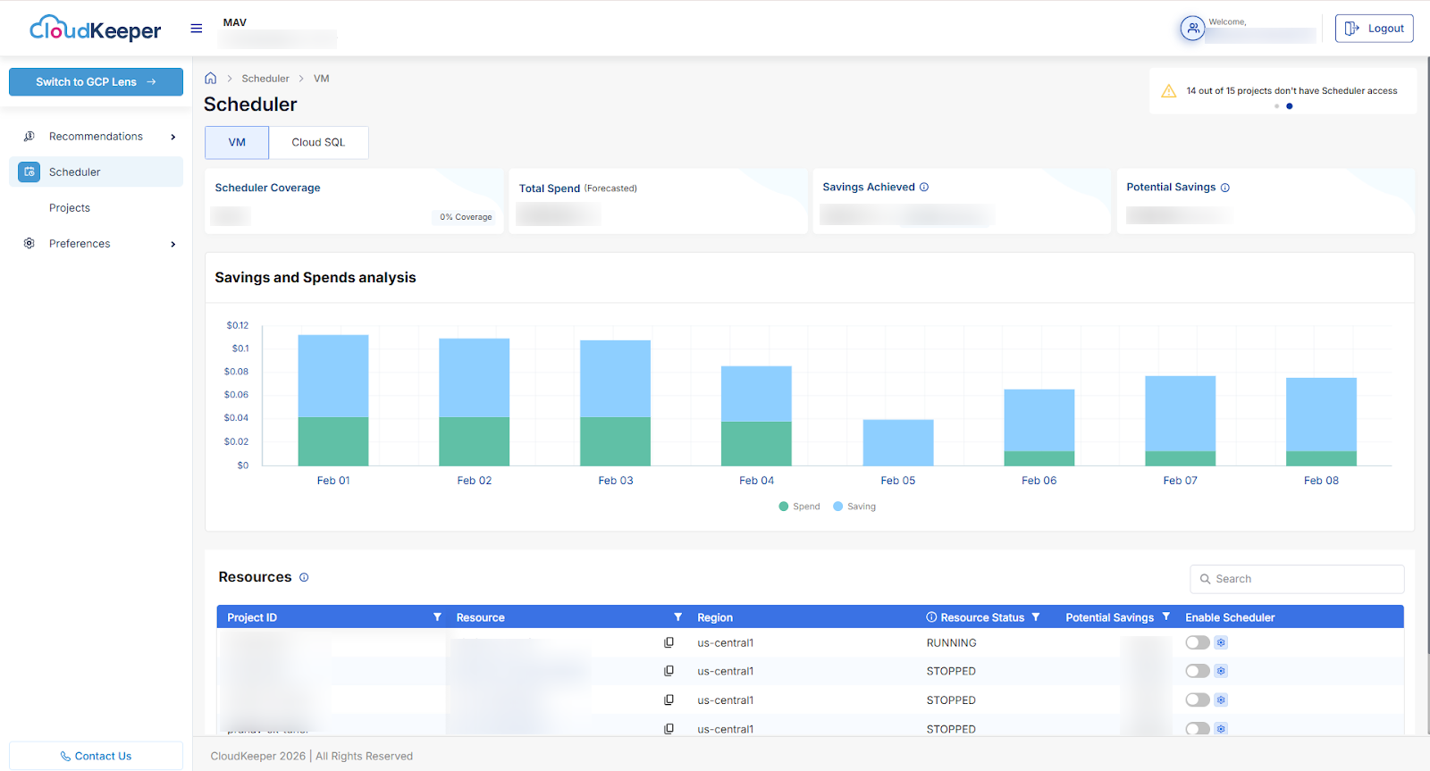
Task: Expand the Recommendations sidebar menu
Action: (97, 137)
